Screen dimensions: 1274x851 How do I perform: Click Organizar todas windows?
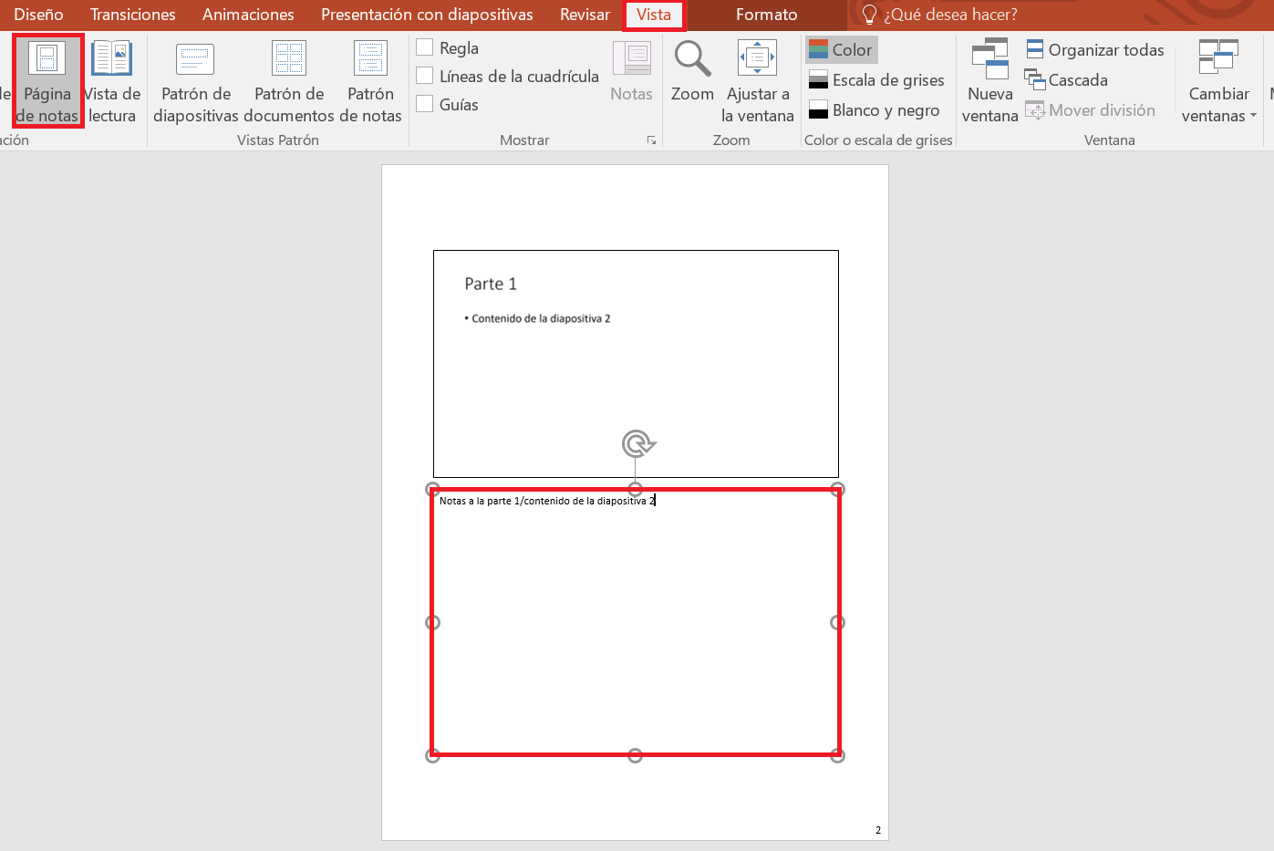pyautogui.click(x=1095, y=50)
